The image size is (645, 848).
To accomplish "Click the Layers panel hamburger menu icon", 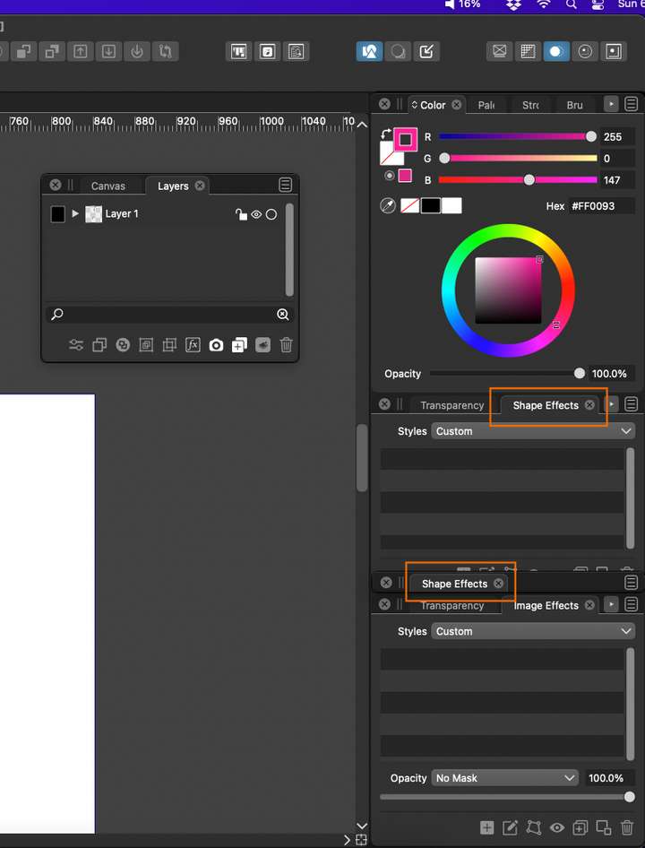I will click(x=285, y=185).
